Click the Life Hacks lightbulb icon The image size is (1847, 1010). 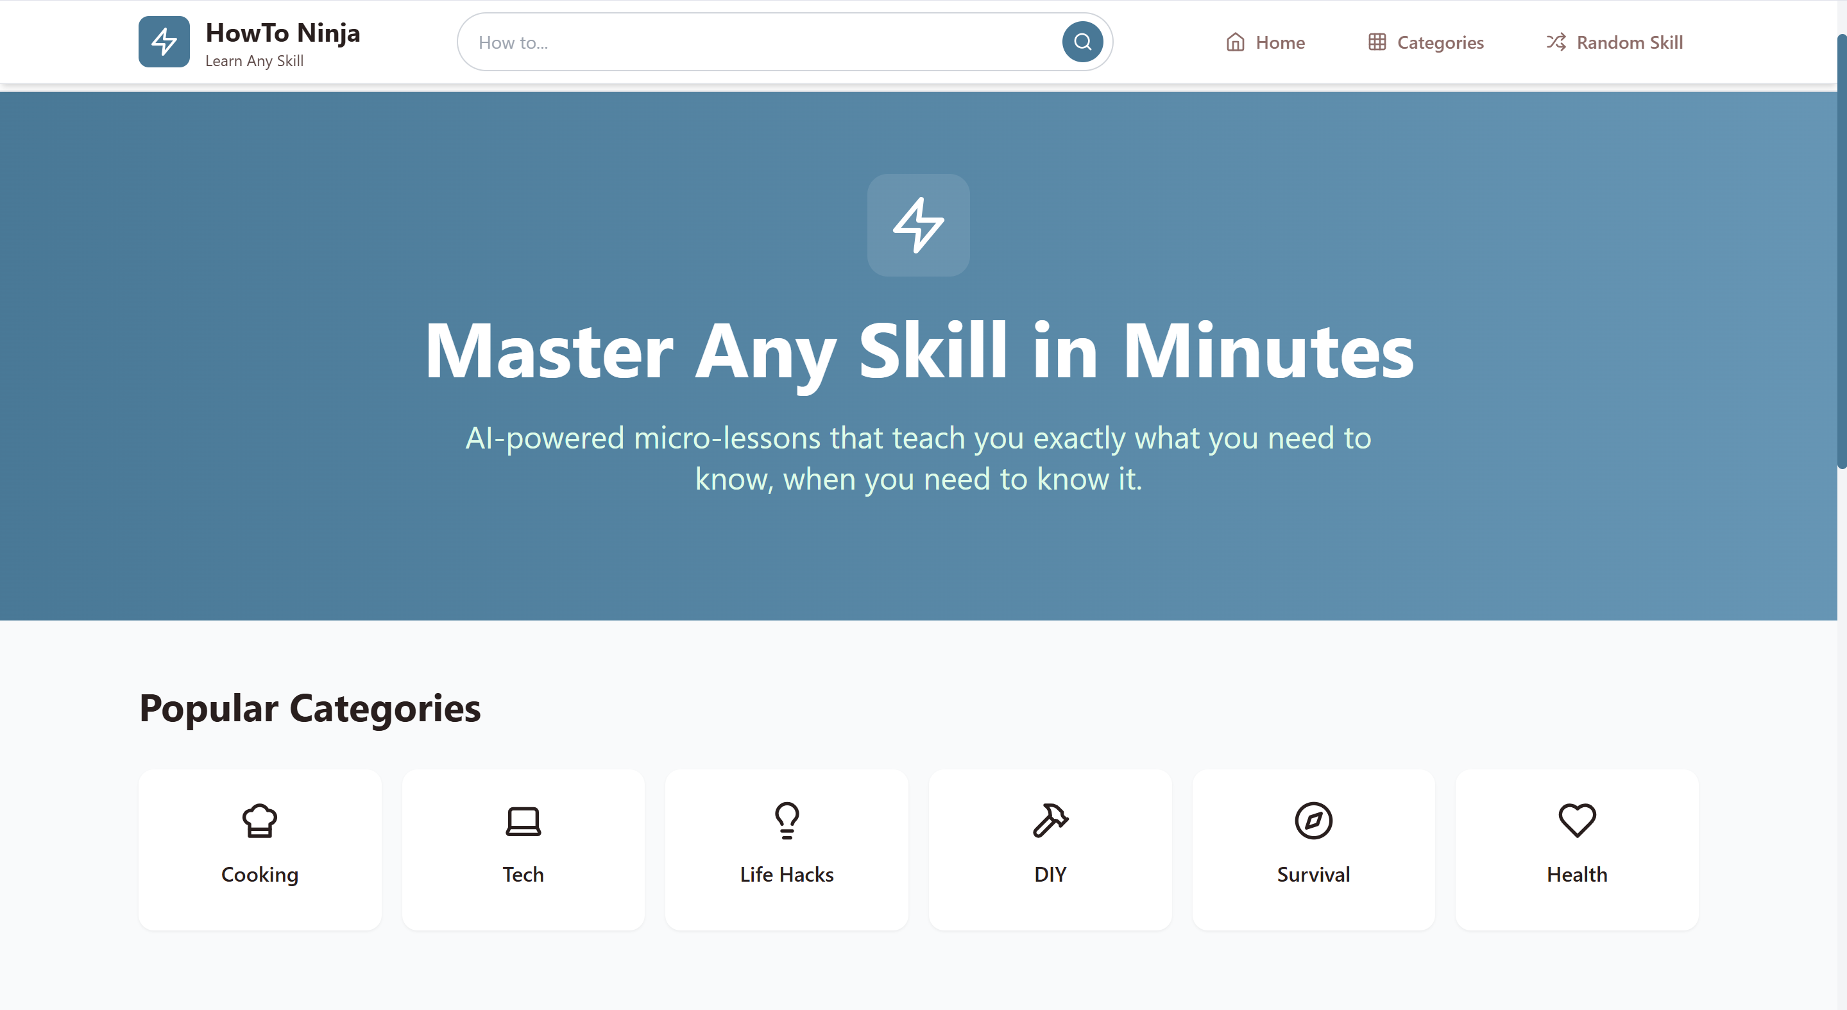tap(787, 820)
